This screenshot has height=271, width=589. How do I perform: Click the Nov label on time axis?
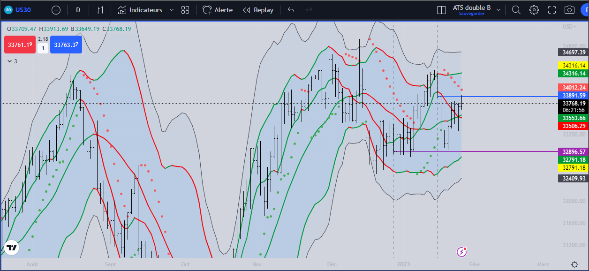coord(257,264)
